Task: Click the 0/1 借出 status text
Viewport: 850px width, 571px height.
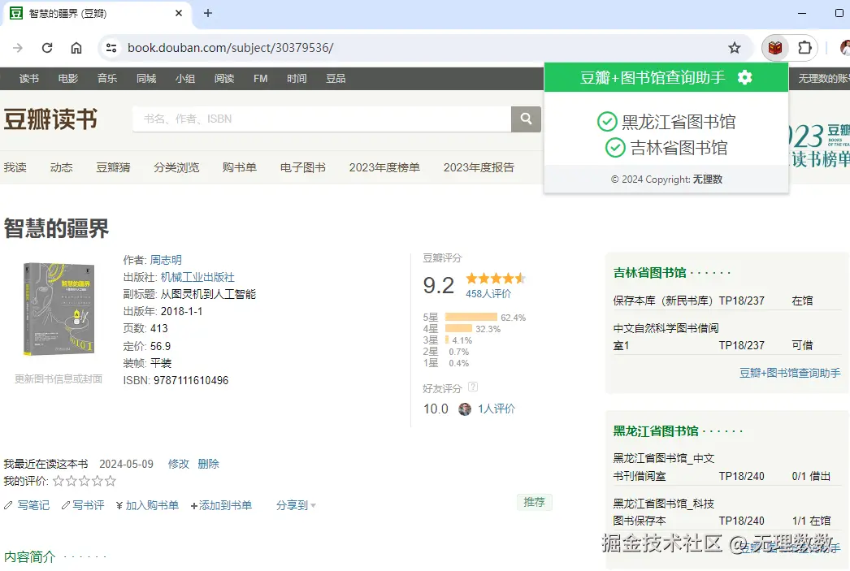Action: click(811, 476)
